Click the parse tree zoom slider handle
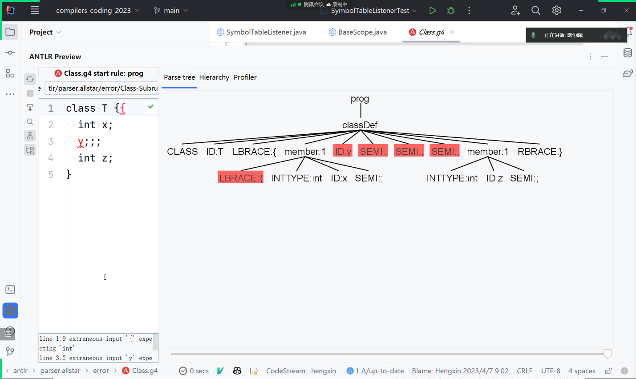This screenshot has height=379, width=636. [608, 354]
